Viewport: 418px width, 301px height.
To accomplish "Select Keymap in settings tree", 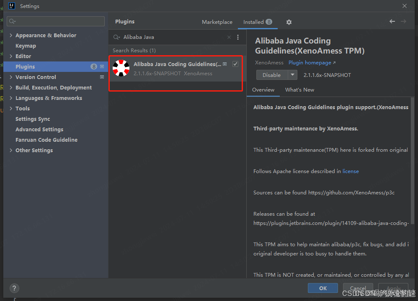I will click(x=56, y=46).
